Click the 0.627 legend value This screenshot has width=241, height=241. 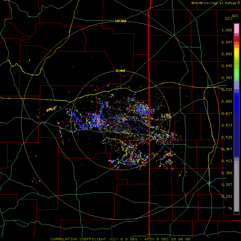tap(227, 114)
